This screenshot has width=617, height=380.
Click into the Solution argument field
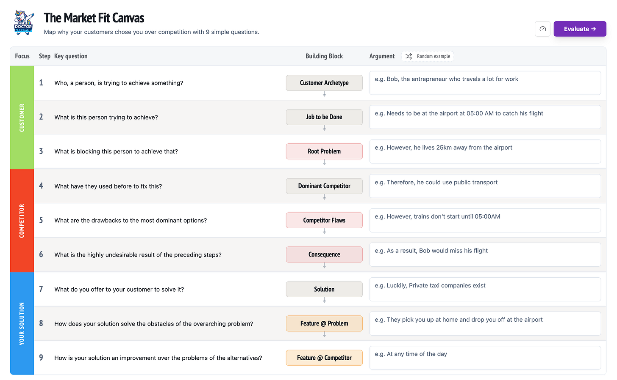pos(485,289)
